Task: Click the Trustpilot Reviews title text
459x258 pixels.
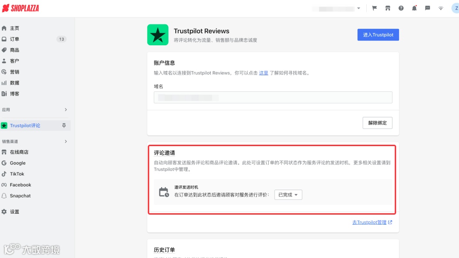Action: (x=201, y=31)
